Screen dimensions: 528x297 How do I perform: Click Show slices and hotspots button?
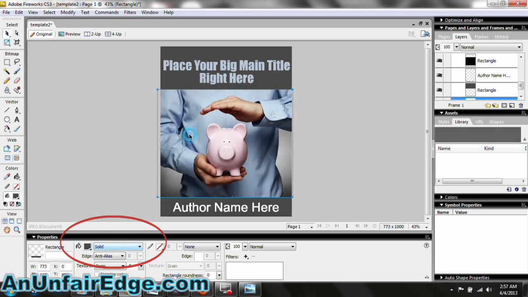click(x=17, y=158)
